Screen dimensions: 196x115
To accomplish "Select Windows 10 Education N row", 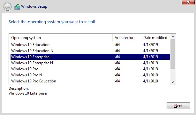I will pyautogui.click(x=90, y=51).
